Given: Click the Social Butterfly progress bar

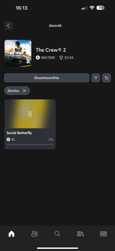Looking at the screenshot, I should click(30, 144).
